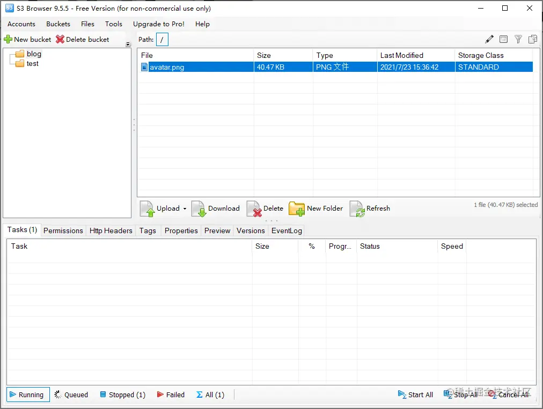Open Upgrade to Pro! menu
543x409 pixels.
(x=159, y=24)
